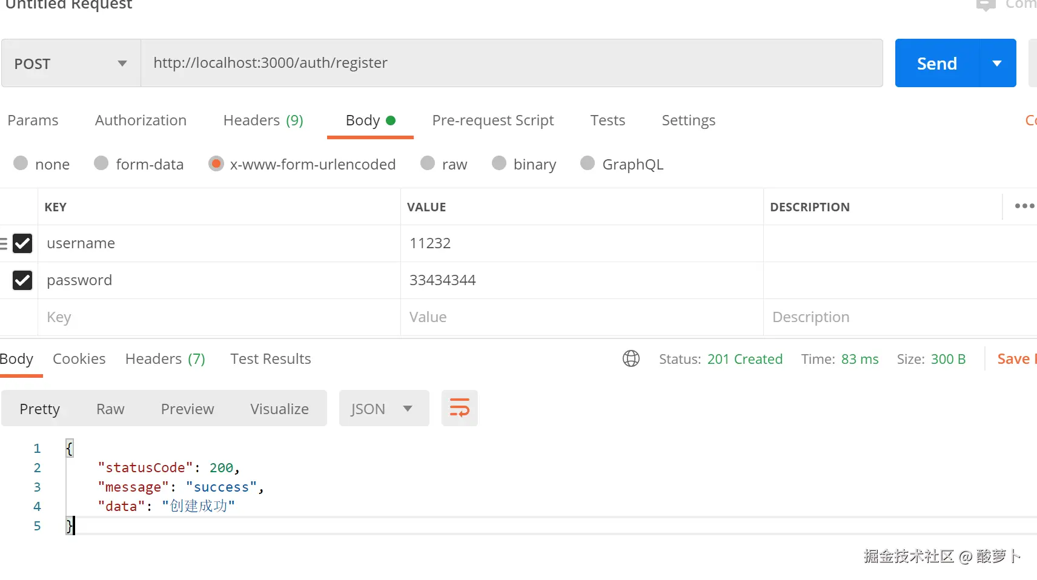The image size is (1037, 580).
Task: Click the Save Response link
Action: (x=1016, y=359)
